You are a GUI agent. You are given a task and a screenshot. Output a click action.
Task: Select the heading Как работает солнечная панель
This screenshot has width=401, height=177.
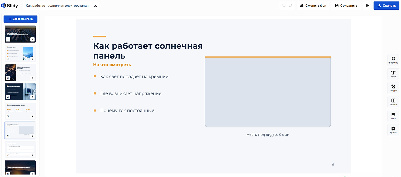[148, 51]
